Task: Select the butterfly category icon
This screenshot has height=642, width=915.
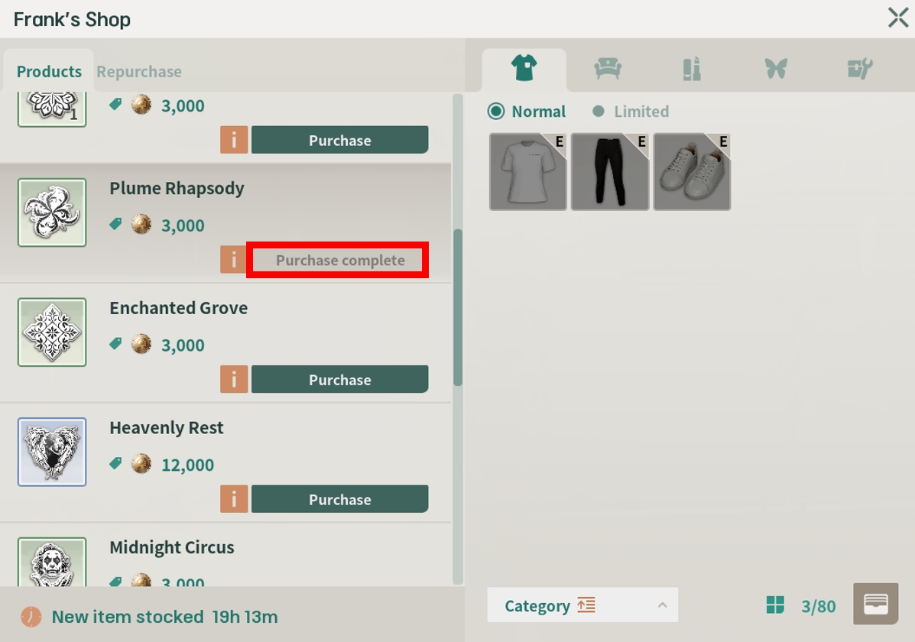Action: click(775, 70)
